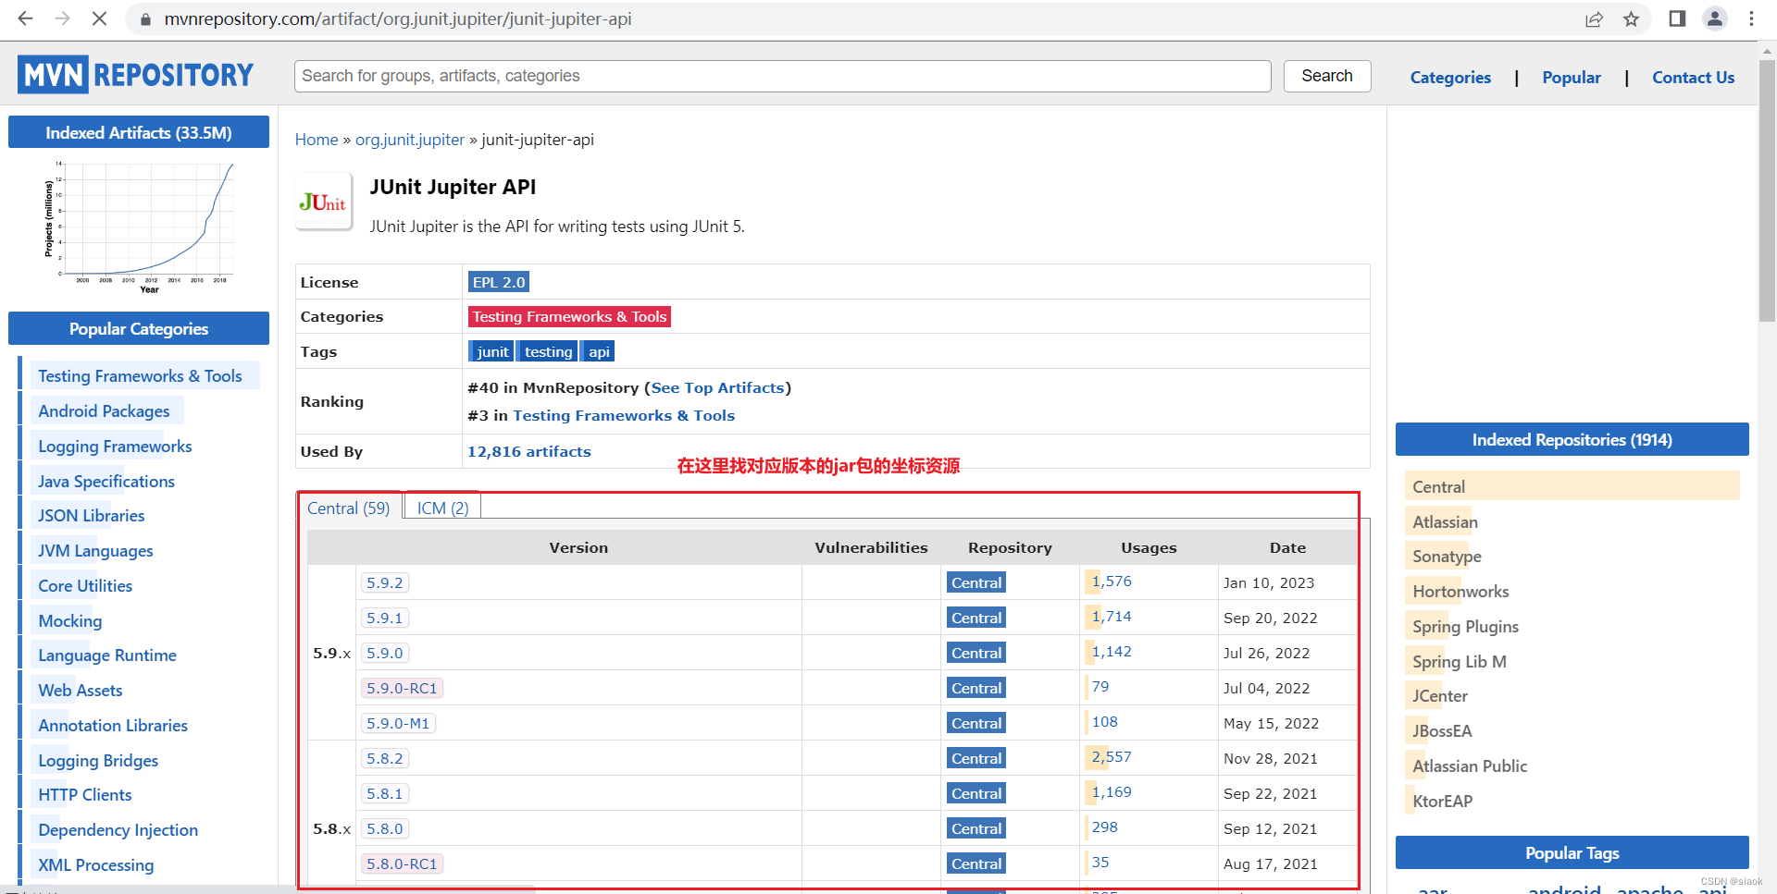Switch to the ICM (2) tab
The image size is (1777, 894).
coord(443,508)
